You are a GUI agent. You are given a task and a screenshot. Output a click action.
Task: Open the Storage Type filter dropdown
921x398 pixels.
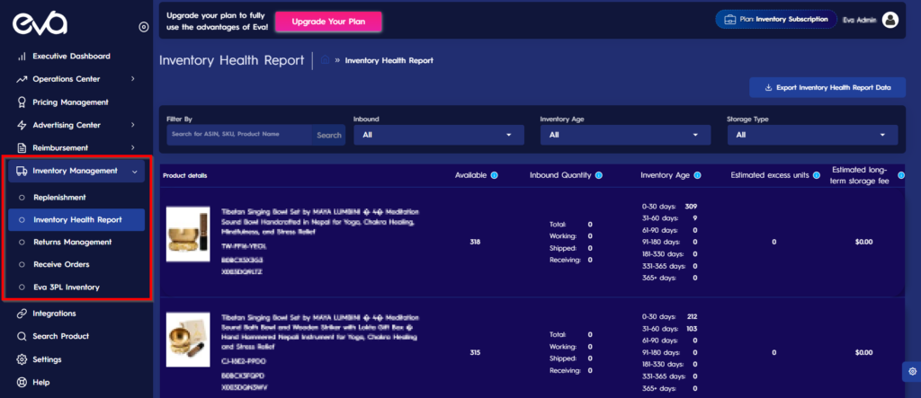click(812, 135)
